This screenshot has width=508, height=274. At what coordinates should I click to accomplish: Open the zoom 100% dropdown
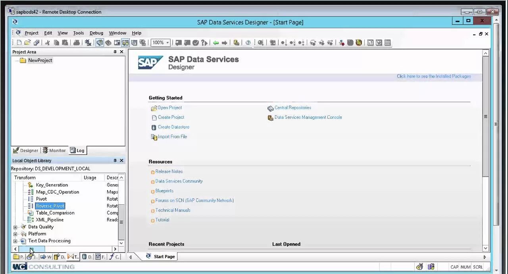(x=168, y=43)
